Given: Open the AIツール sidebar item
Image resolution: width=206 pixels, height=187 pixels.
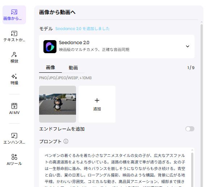Looking at the screenshot, I should (x=14, y=160).
